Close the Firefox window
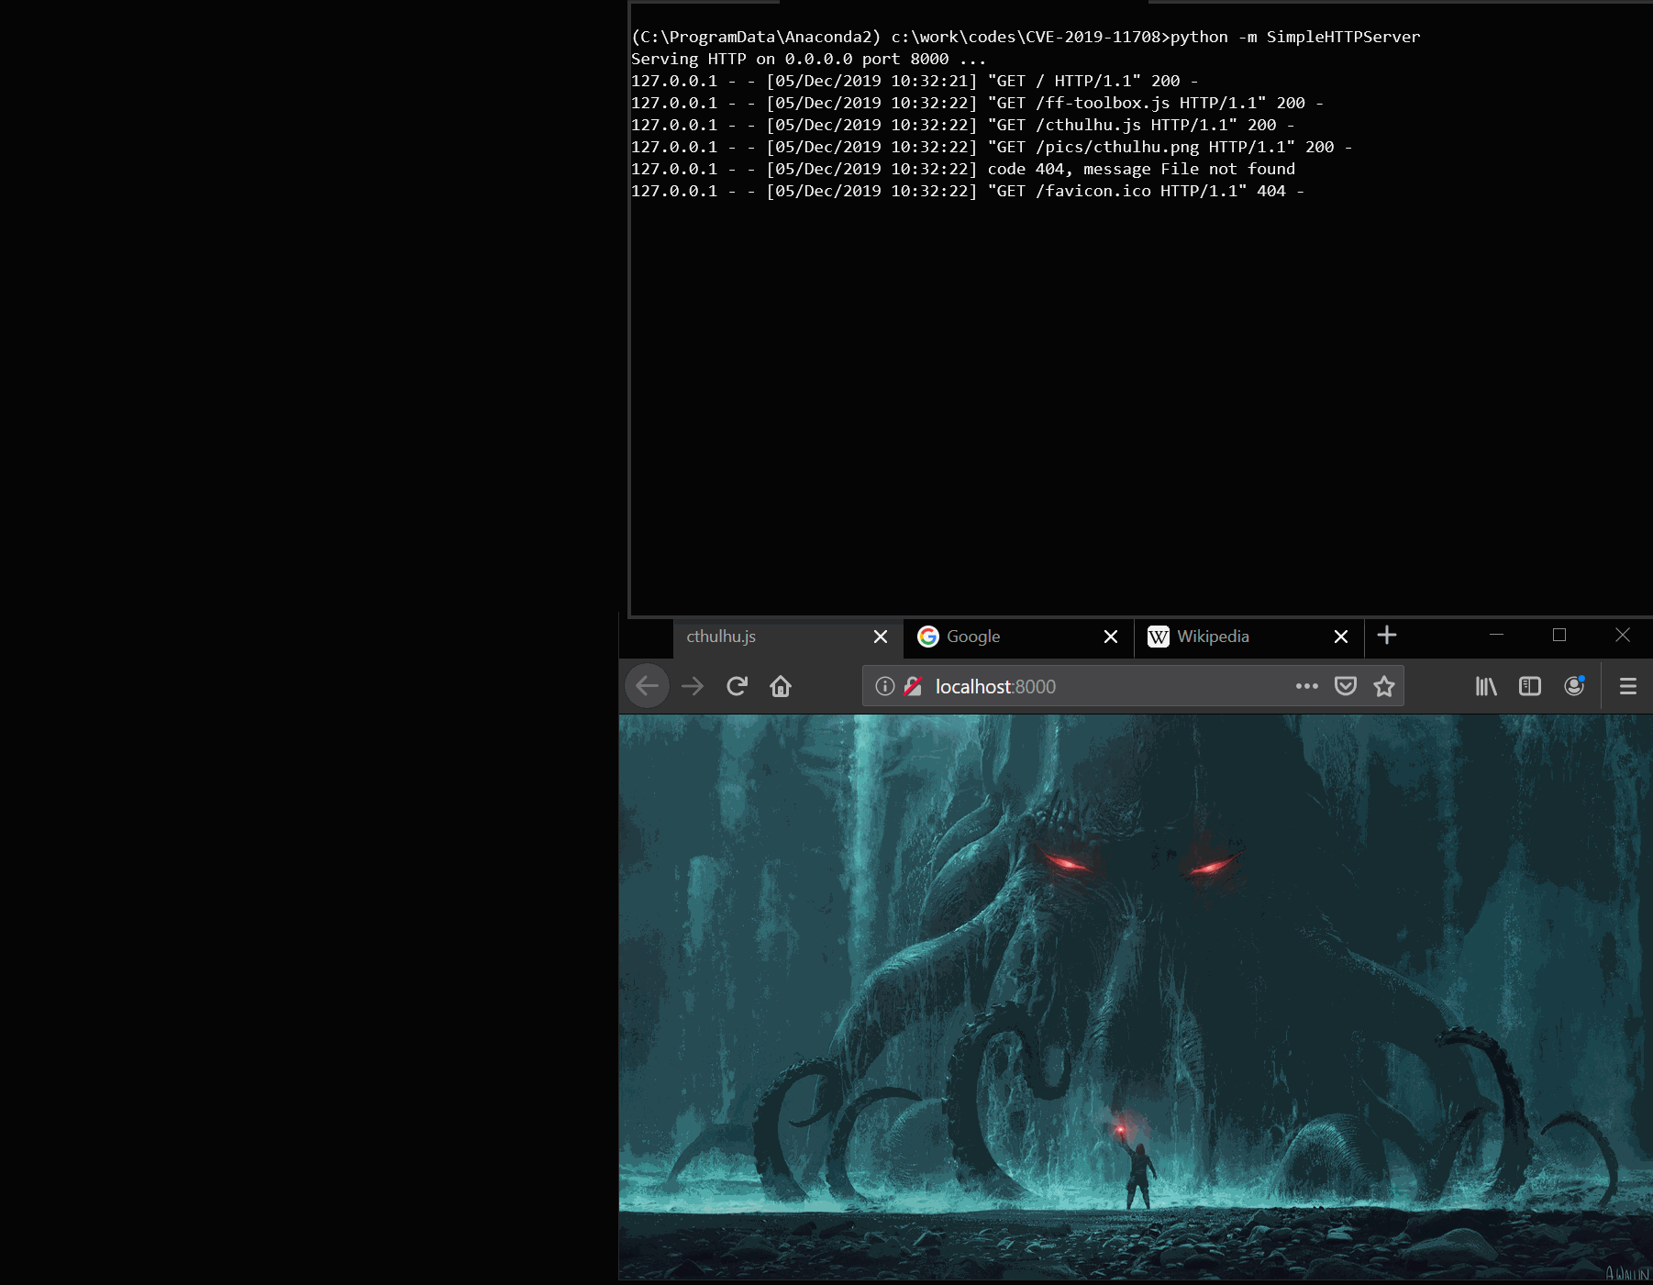The width and height of the screenshot is (1653, 1285). click(x=1623, y=635)
